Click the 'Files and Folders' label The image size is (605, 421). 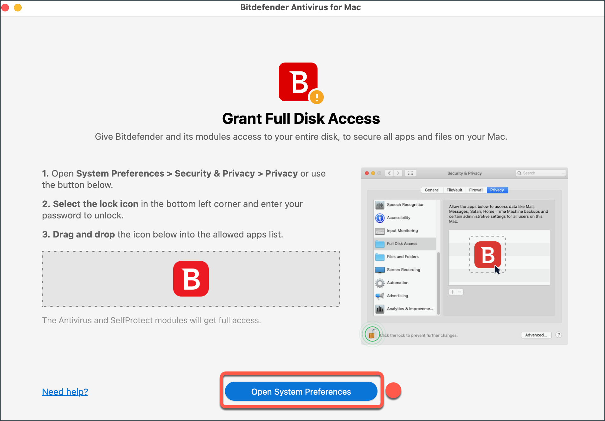403,257
